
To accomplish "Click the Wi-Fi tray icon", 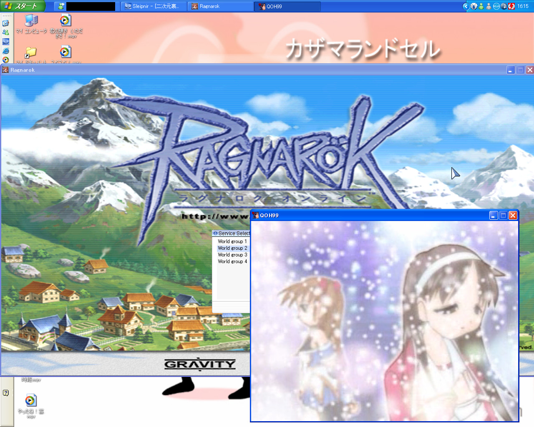I will (496, 6).
